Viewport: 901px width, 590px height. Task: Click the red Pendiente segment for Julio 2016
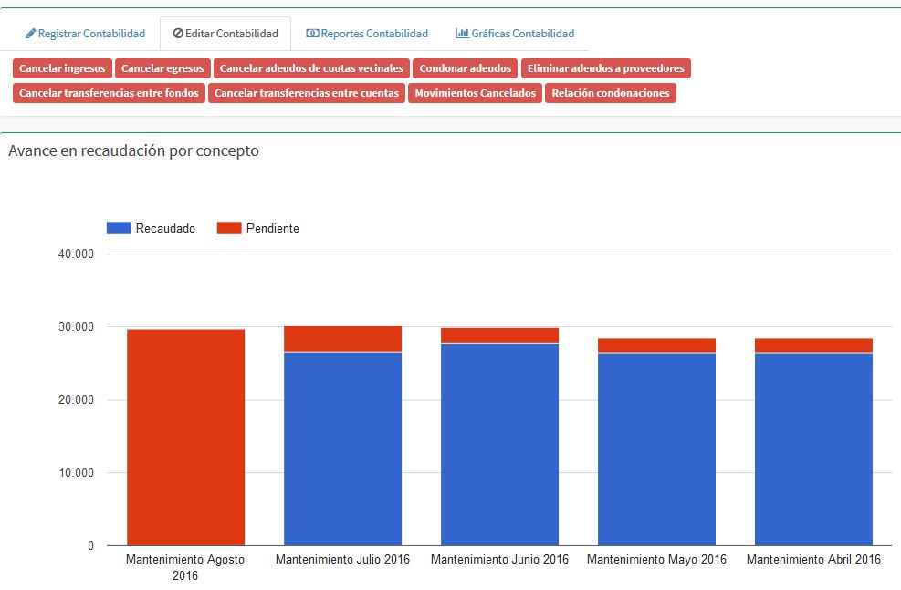(x=342, y=338)
